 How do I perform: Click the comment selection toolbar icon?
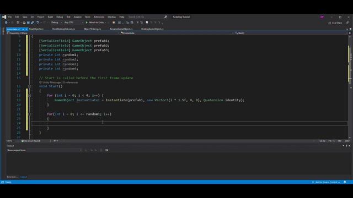[137, 23]
